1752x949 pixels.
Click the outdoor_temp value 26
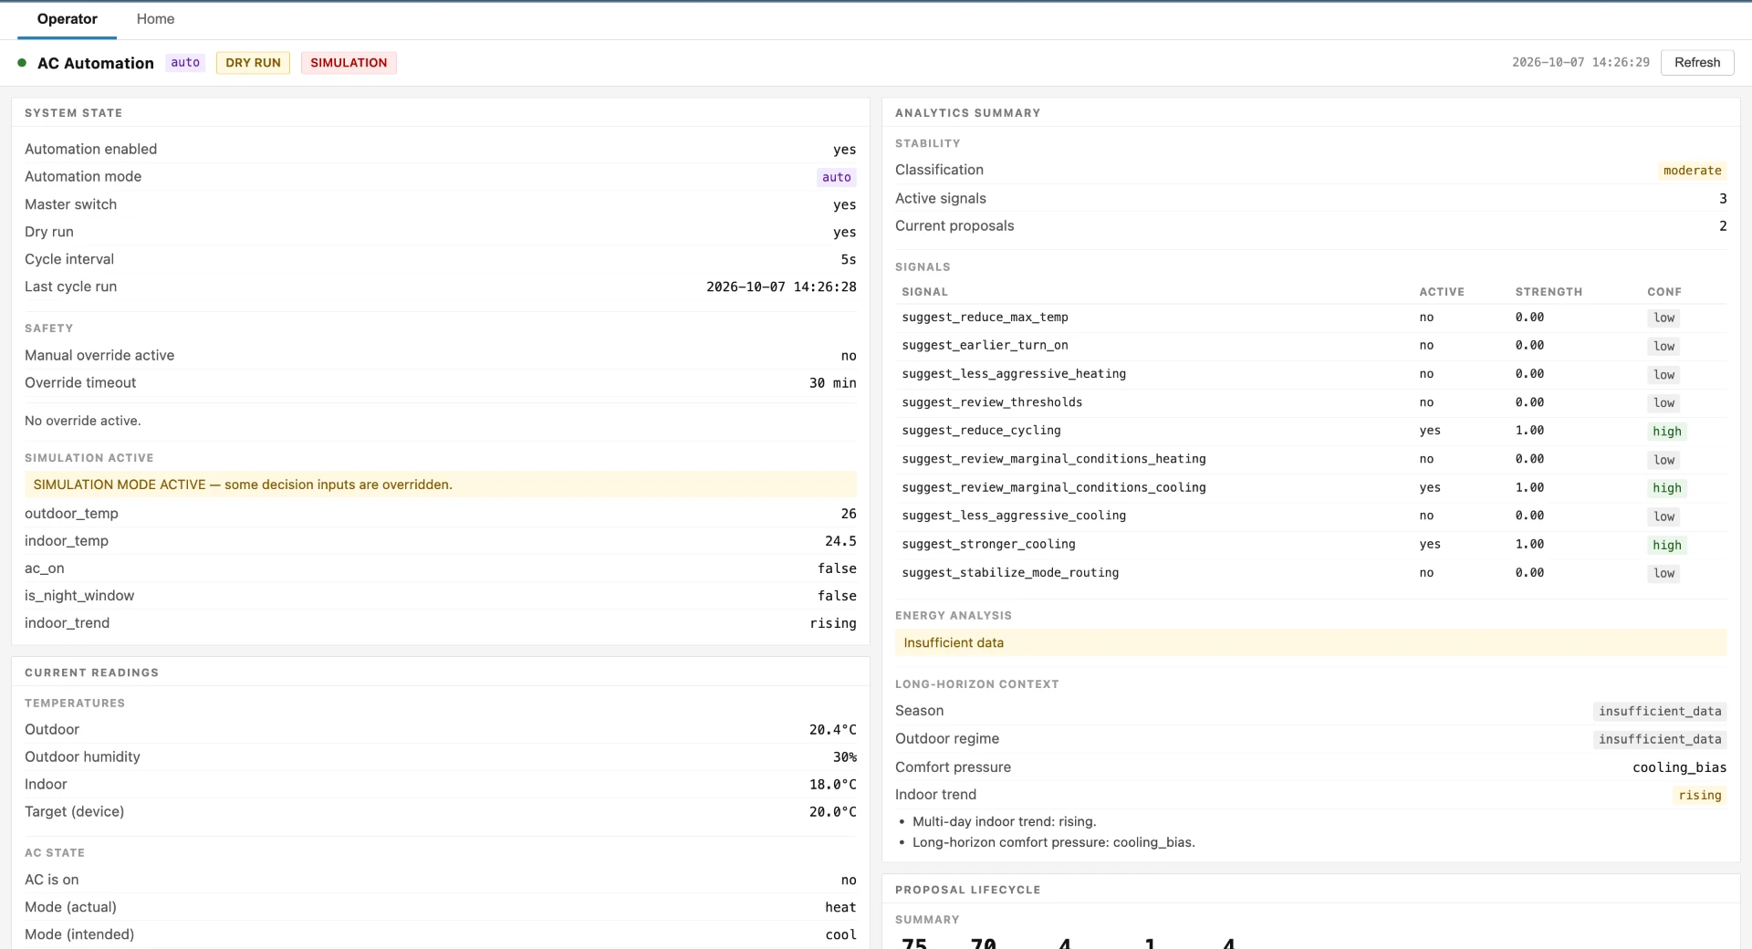point(849,514)
